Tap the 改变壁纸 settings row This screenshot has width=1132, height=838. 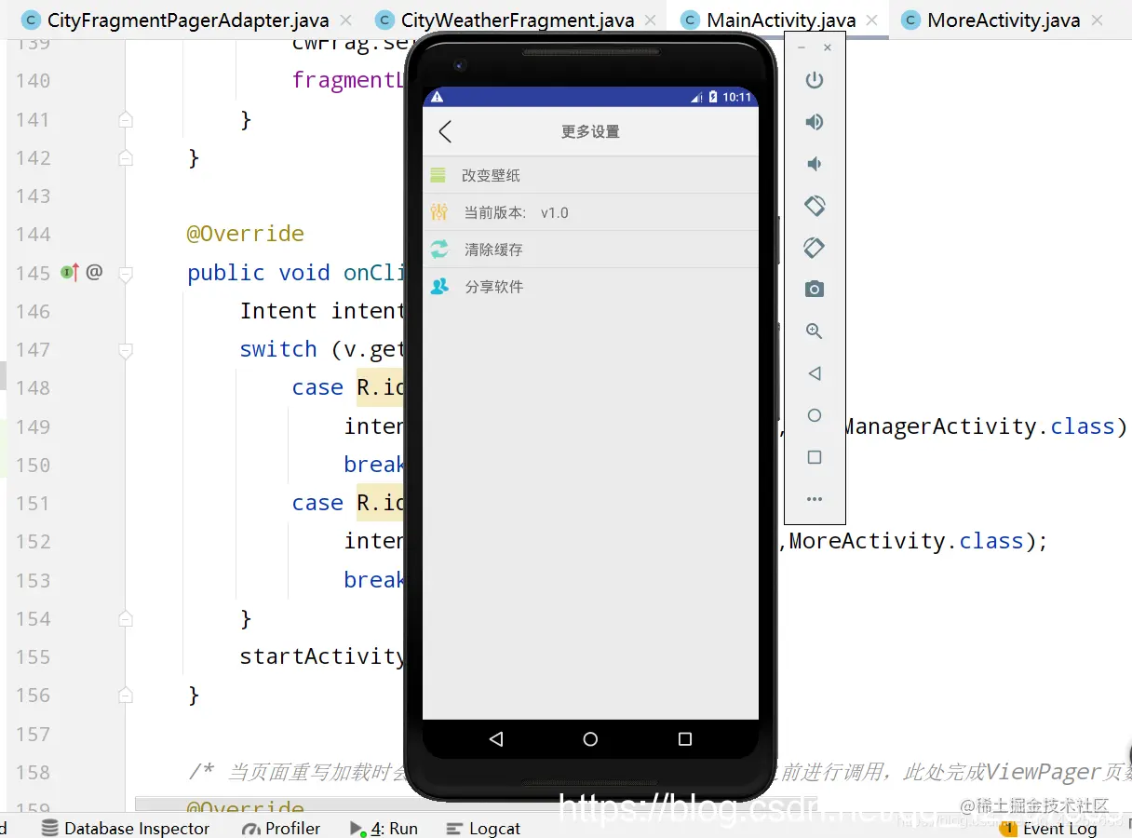590,175
